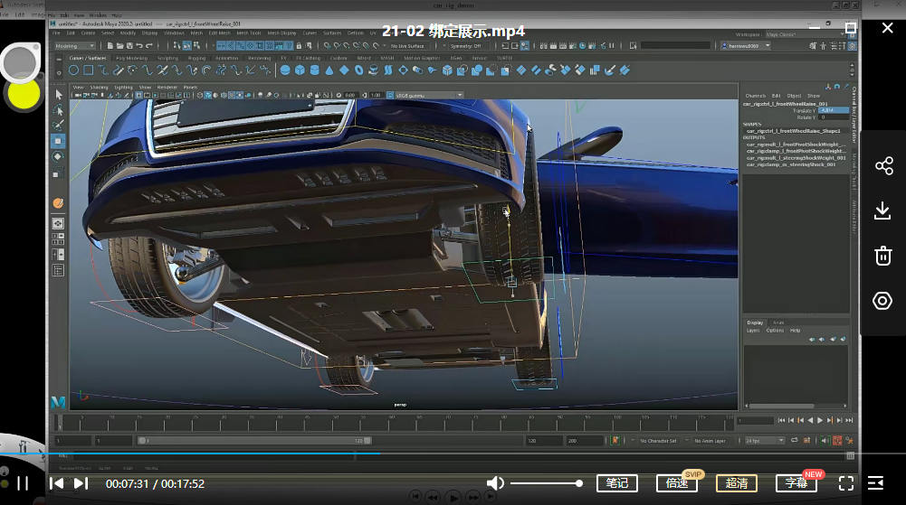Delete video with trash icon
Viewport: 906px width, 505px height.
(883, 256)
